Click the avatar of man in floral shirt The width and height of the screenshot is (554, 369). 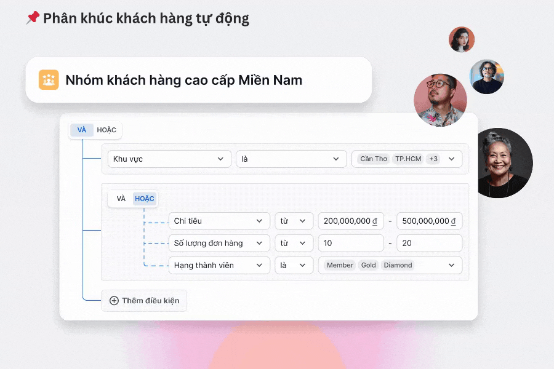[x=440, y=100]
